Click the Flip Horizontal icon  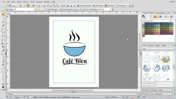pos(44,5)
